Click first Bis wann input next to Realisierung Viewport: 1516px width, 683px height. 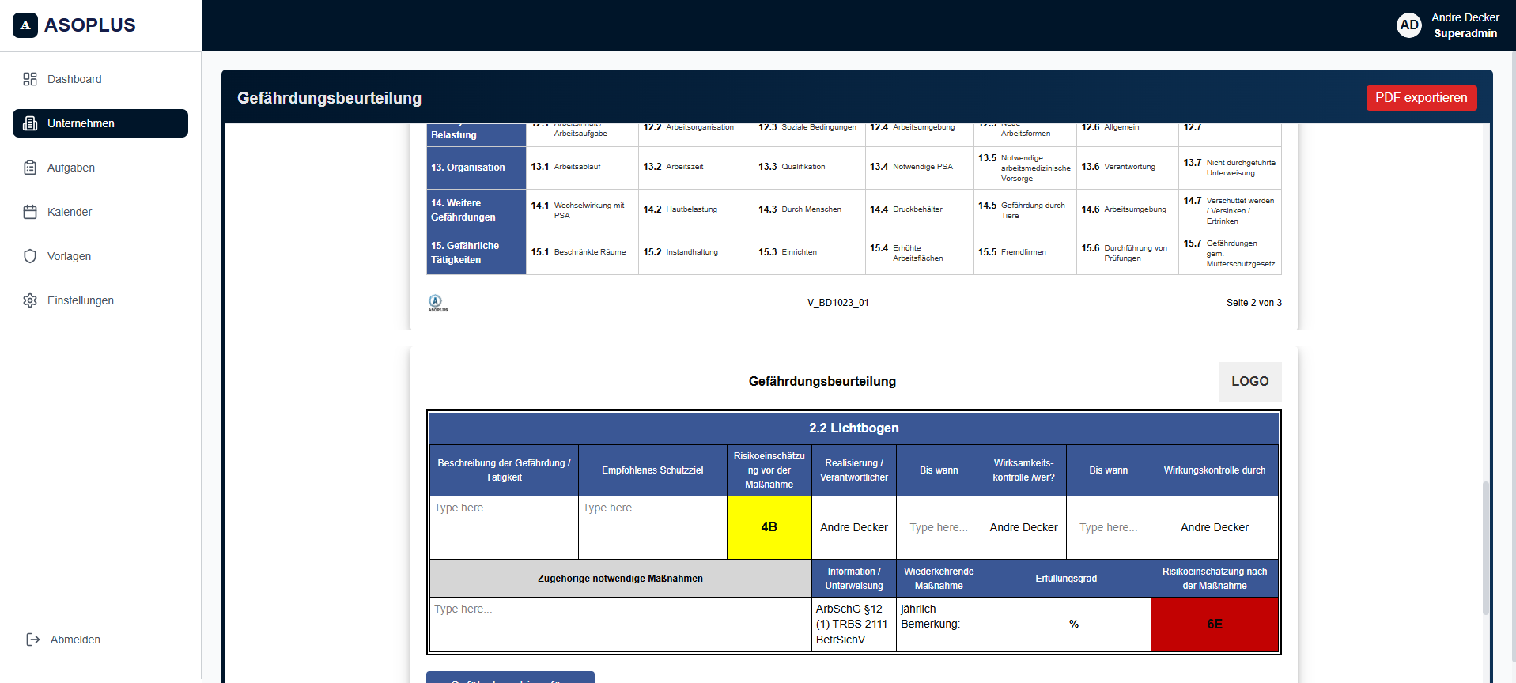pos(939,527)
